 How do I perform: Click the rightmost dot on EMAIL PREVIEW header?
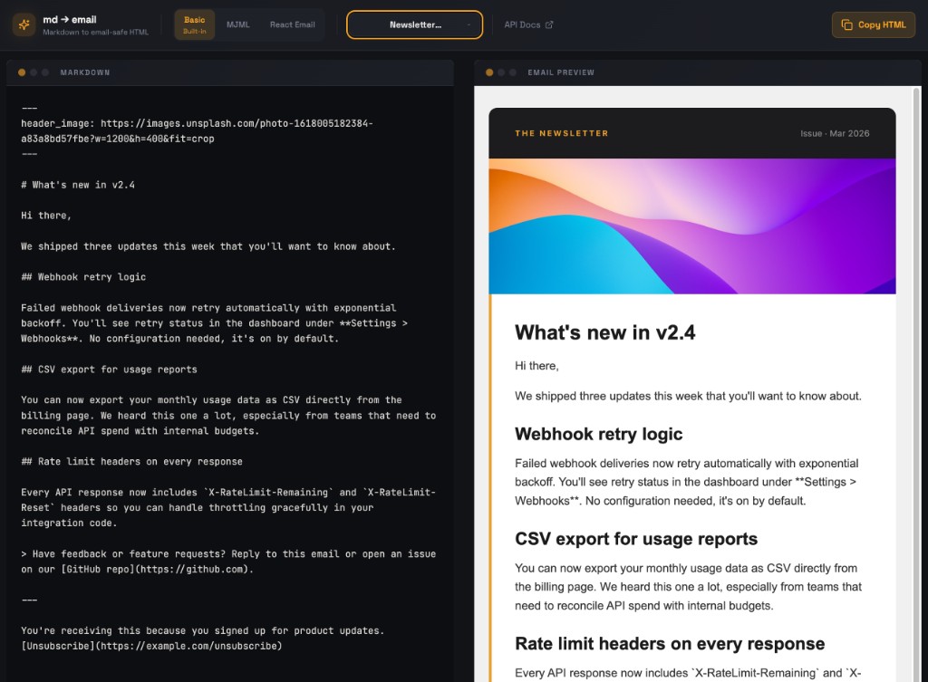(x=511, y=72)
